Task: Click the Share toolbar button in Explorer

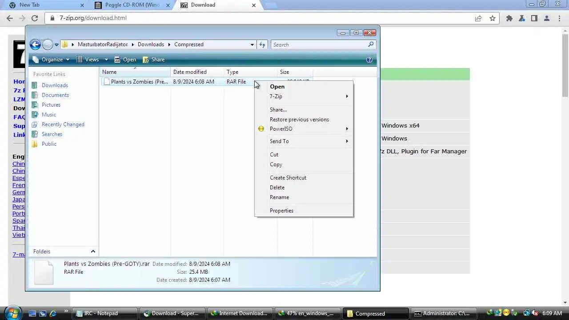Action: point(153,60)
